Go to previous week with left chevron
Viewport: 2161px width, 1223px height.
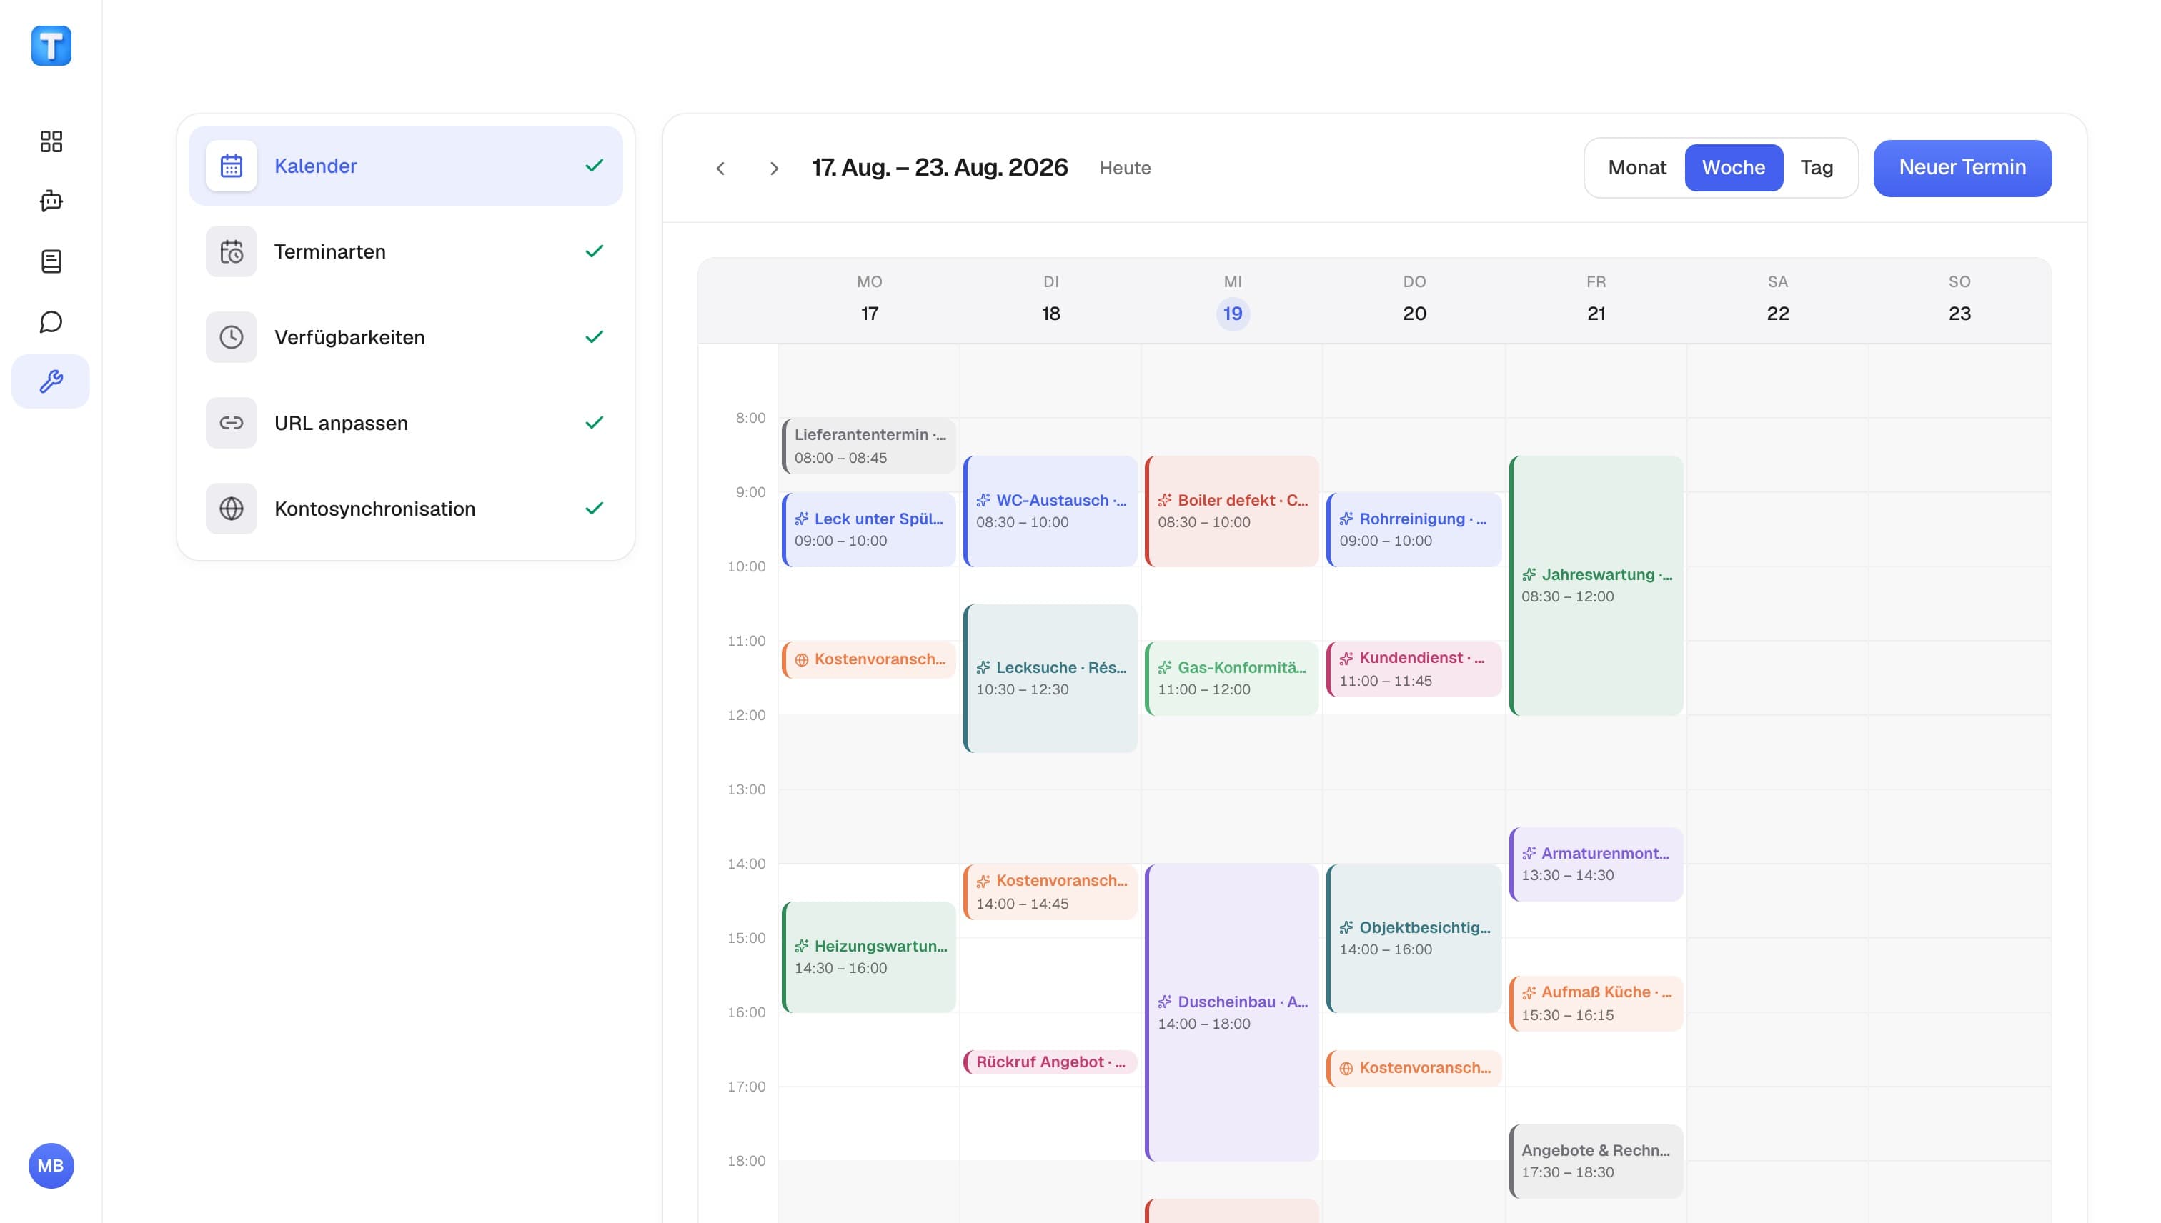720,168
